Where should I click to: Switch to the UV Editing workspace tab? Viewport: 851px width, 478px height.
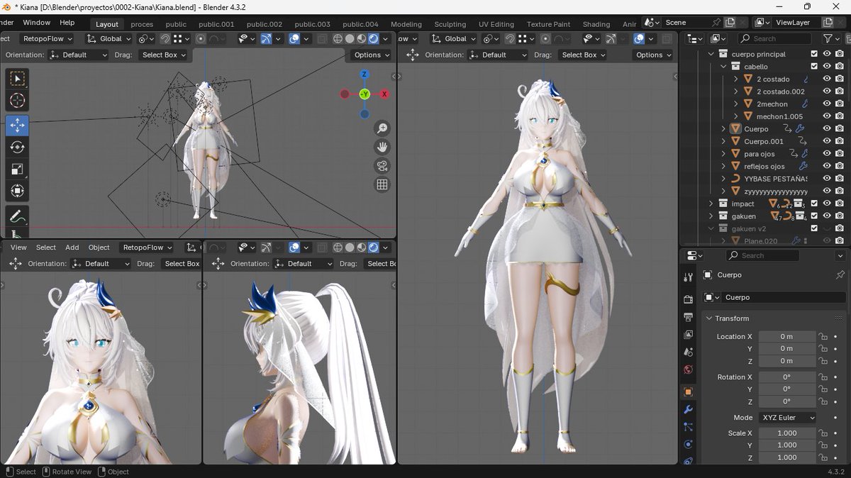coord(496,24)
